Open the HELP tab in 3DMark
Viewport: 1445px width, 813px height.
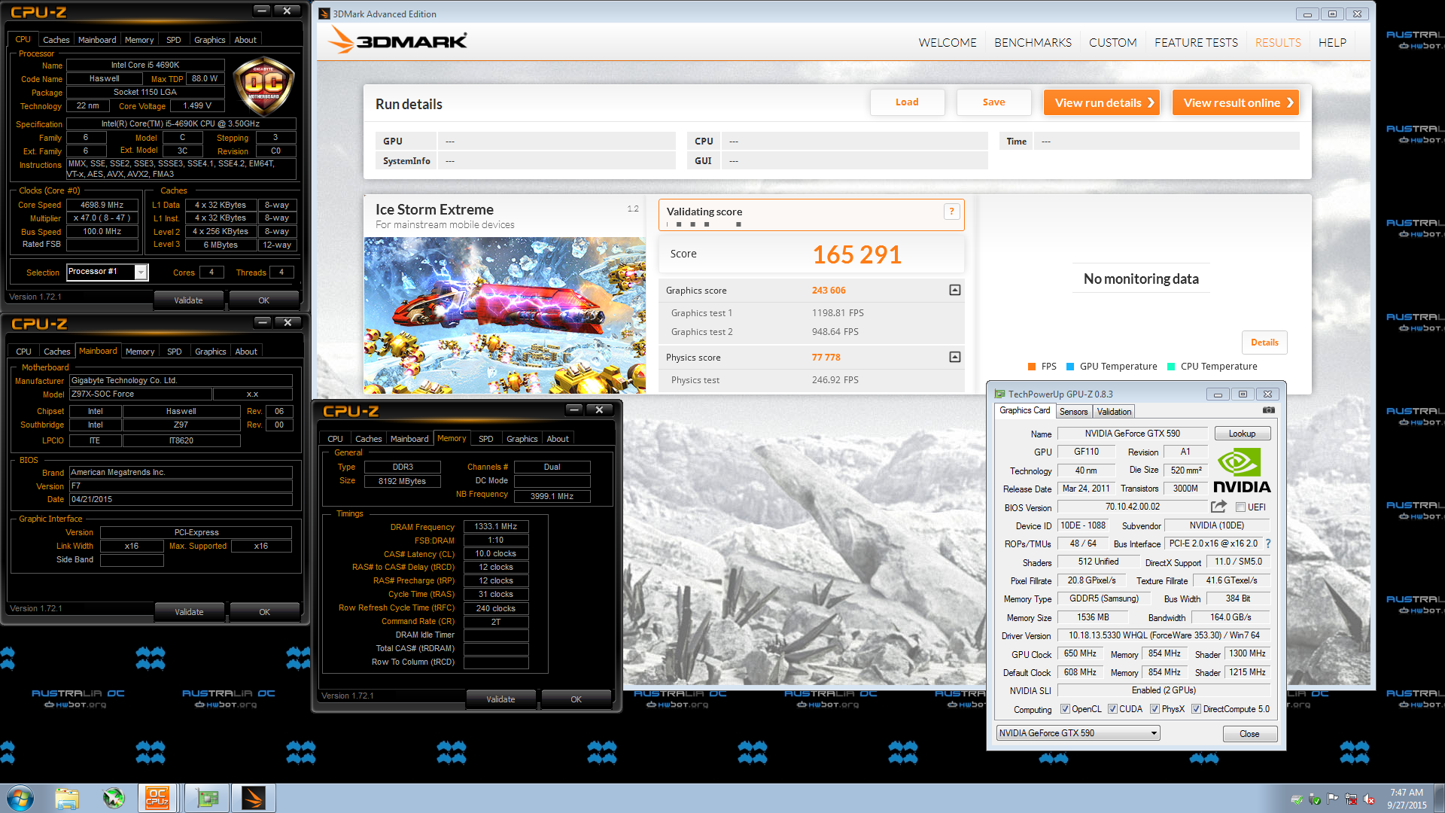pos(1332,43)
